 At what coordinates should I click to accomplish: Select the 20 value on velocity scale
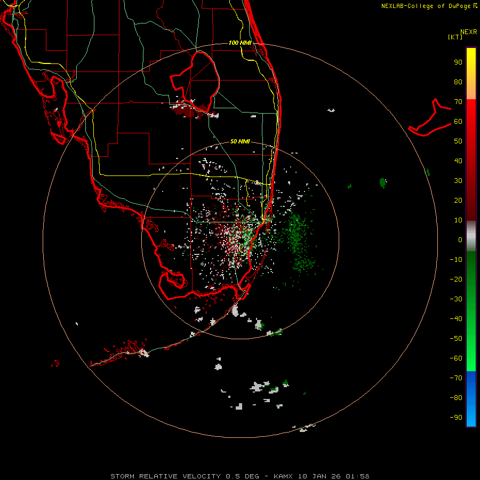pos(458,201)
